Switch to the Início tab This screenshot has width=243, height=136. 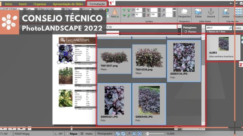[x=9, y=4]
